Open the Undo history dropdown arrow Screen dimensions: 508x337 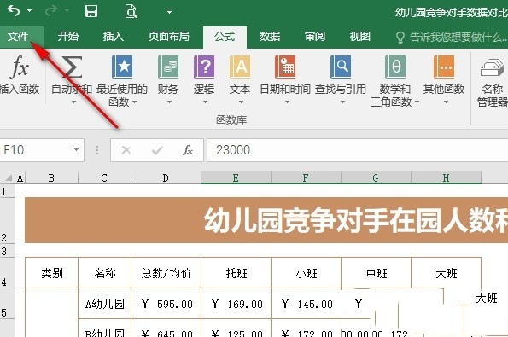[30, 11]
